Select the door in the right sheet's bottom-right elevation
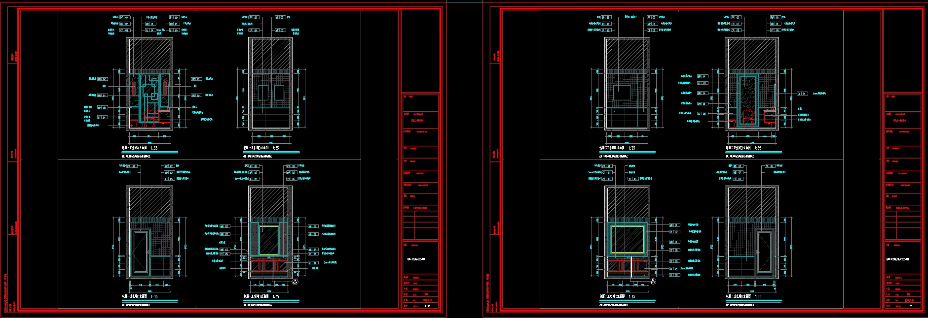Image resolution: width=928 pixels, height=318 pixels. click(x=764, y=252)
